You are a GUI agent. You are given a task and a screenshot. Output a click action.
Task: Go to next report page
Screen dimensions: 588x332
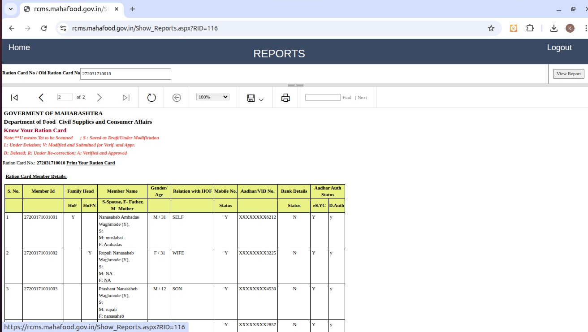pos(99,98)
